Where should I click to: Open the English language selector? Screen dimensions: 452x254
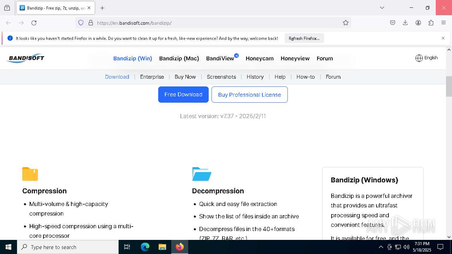[427, 58]
